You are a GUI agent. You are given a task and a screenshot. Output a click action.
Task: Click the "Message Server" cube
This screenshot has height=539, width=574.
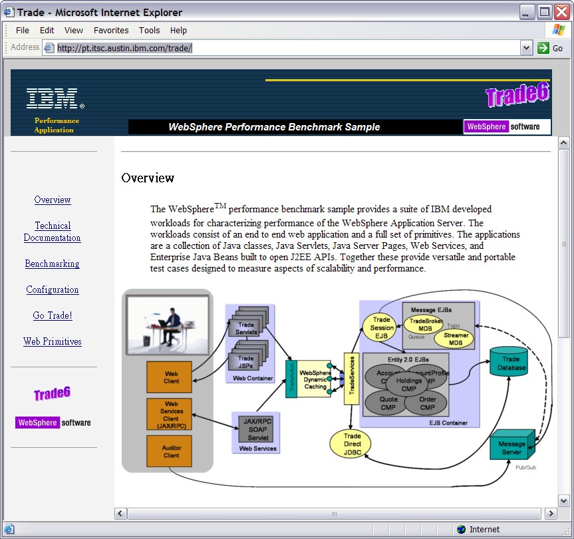click(511, 445)
